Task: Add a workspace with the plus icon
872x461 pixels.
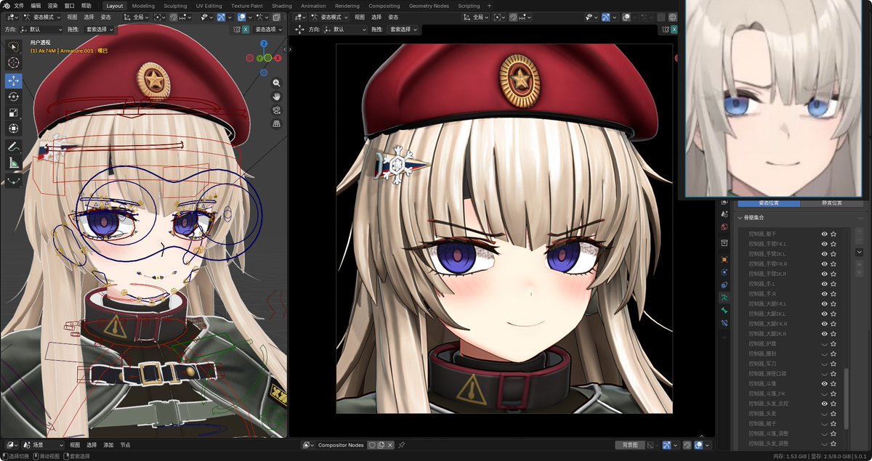Action: click(x=489, y=5)
